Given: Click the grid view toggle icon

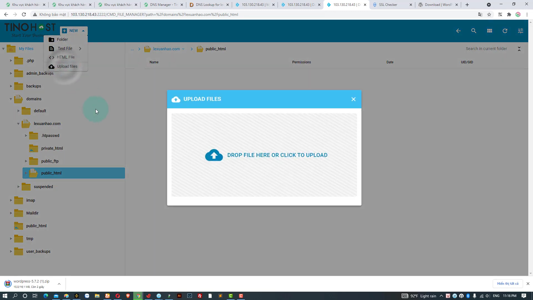Looking at the screenshot, I should [x=489, y=31].
